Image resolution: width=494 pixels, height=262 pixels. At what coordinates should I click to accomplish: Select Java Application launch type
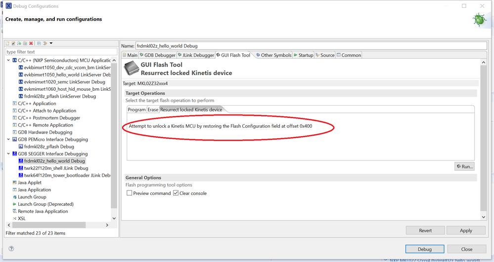[x=32, y=190]
